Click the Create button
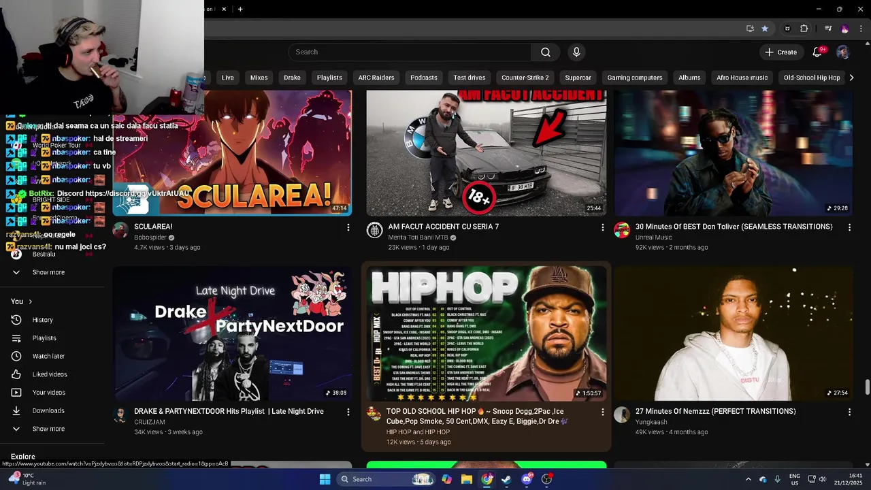The image size is (871, 490). [x=780, y=52]
